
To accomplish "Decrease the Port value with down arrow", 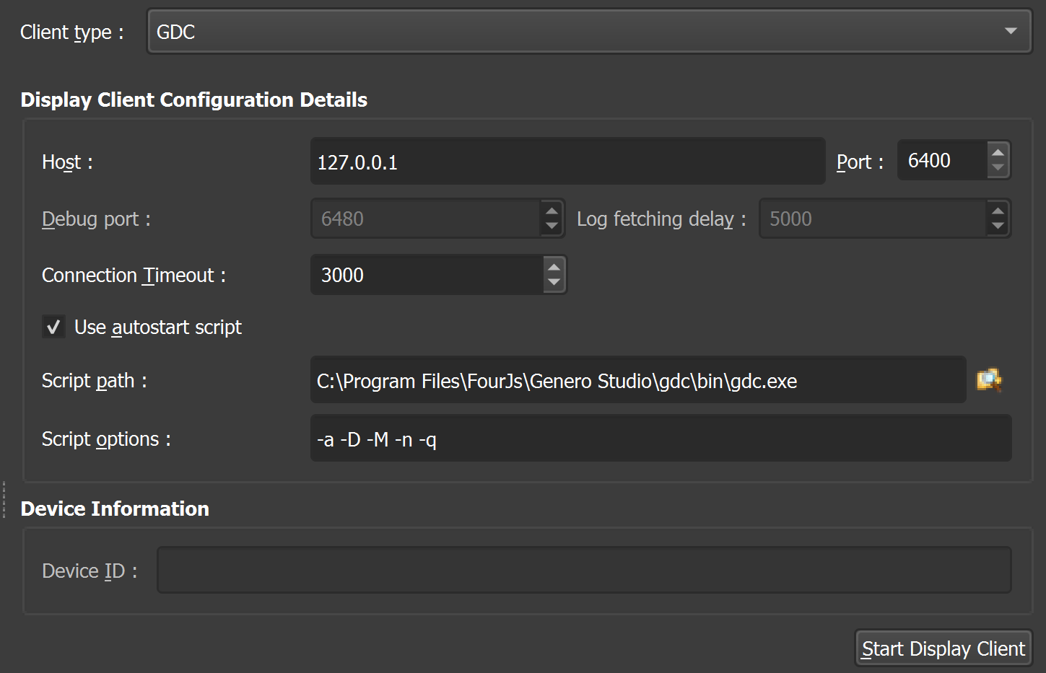I will [998, 168].
